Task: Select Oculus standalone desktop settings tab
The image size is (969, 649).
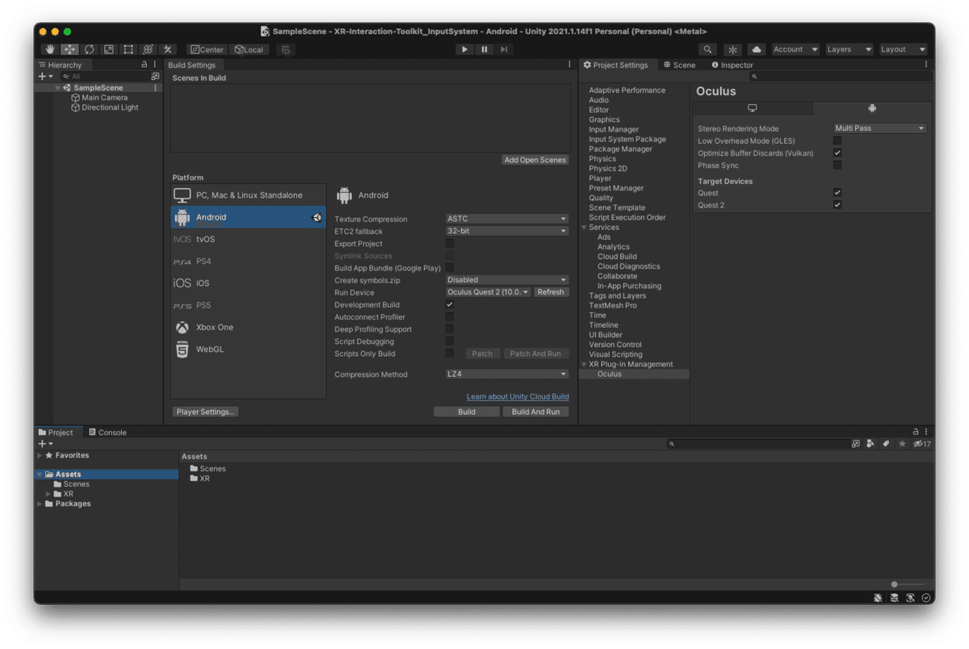Action: click(x=753, y=108)
